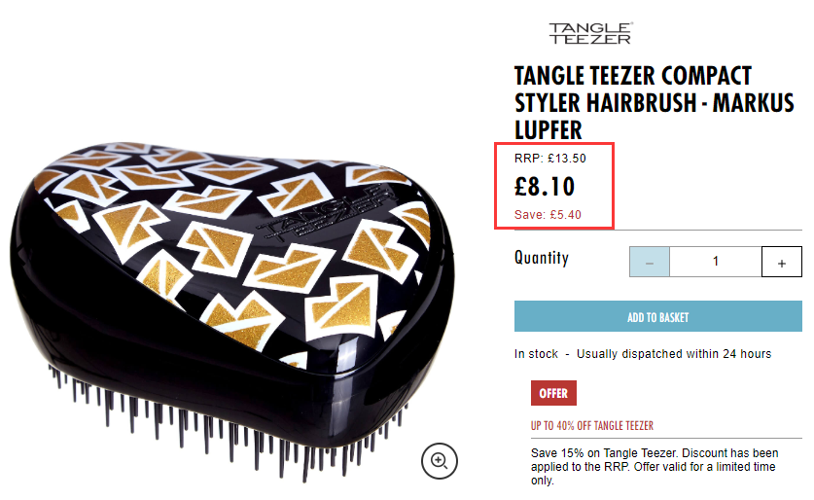
Task: Click the red Save: £5.40 text
Action: click(548, 214)
